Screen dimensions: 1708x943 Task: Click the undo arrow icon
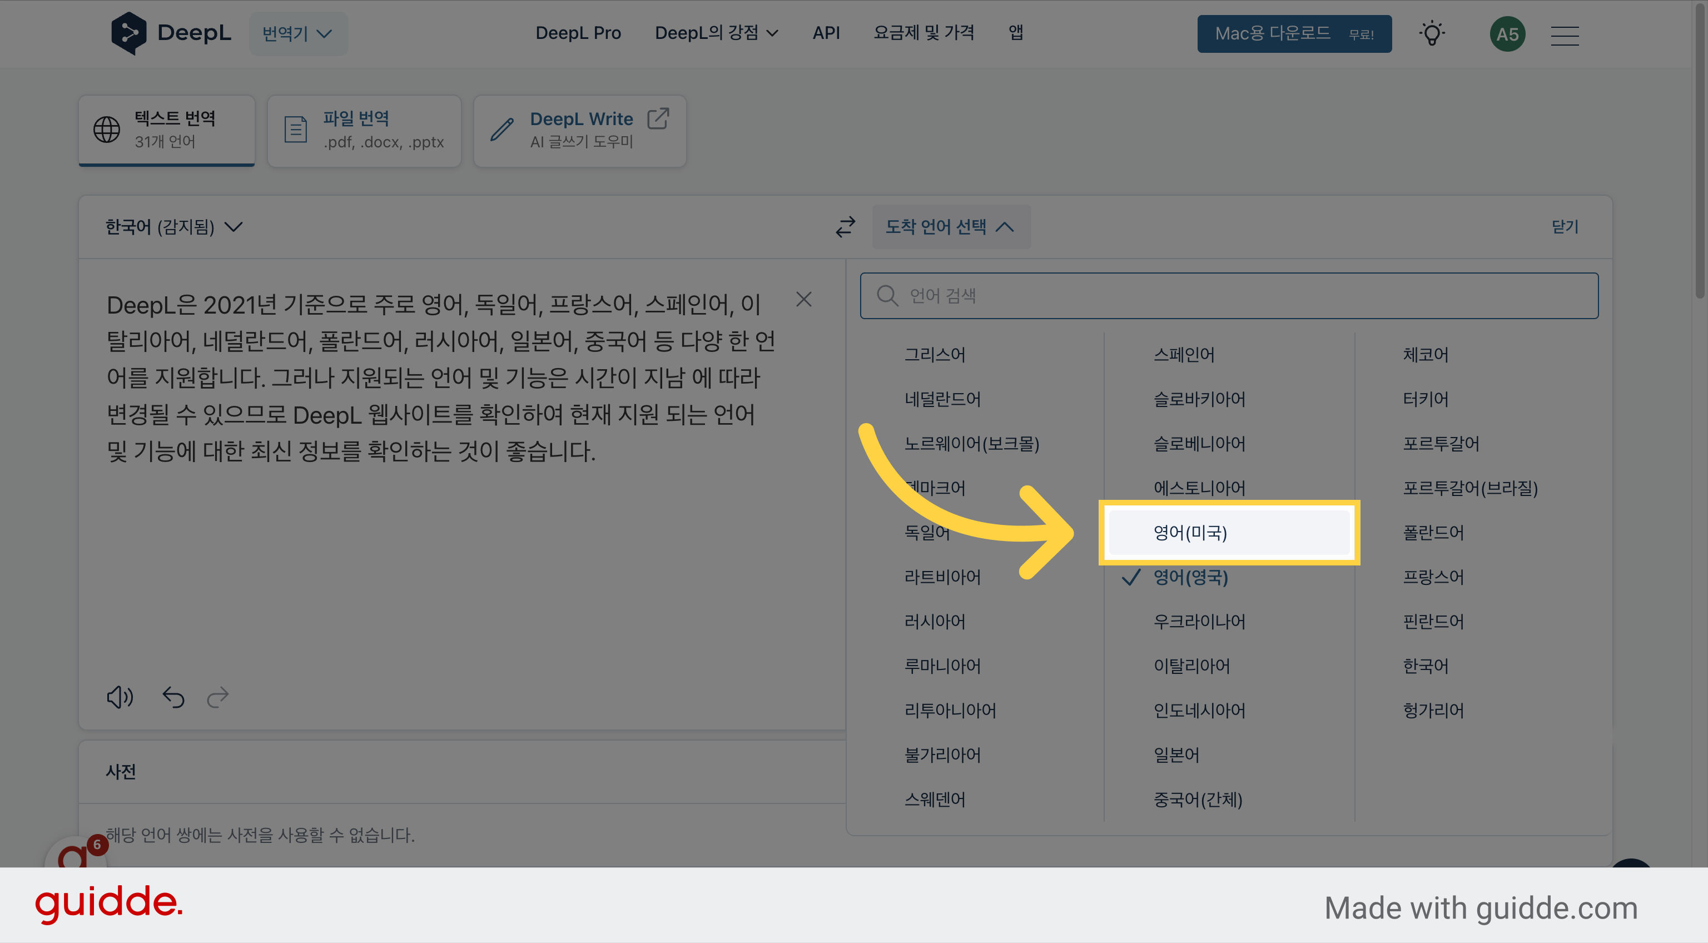173,697
